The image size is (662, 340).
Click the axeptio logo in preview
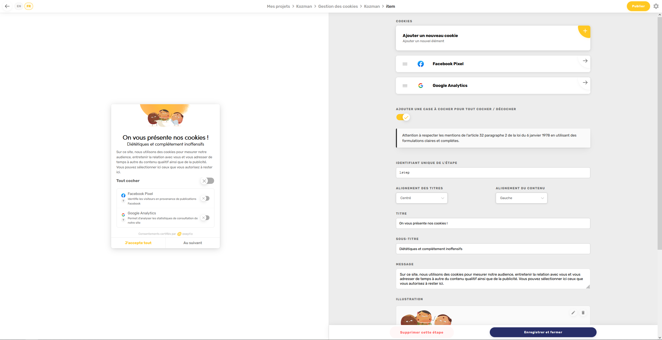click(185, 234)
